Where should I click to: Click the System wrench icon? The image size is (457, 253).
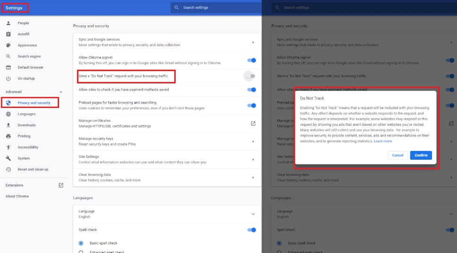tap(8, 158)
